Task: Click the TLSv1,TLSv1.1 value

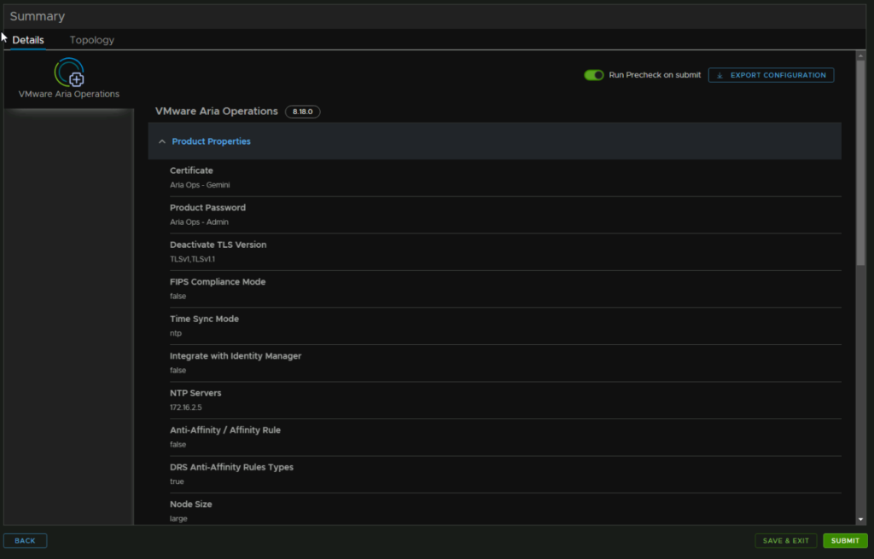Action: (192, 259)
